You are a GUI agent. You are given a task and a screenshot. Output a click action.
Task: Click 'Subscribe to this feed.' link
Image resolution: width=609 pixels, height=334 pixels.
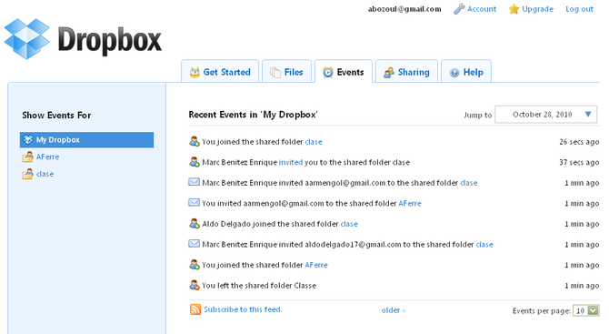pos(243,309)
